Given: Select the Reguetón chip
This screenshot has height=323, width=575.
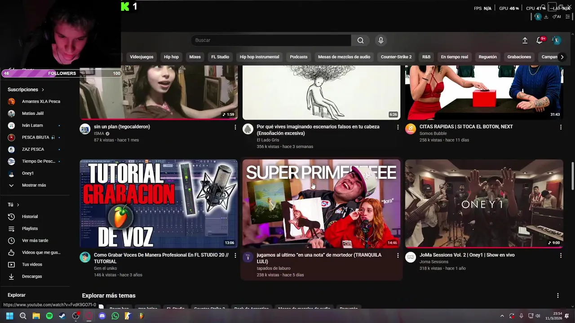Looking at the screenshot, I should (x=488, y=57).
